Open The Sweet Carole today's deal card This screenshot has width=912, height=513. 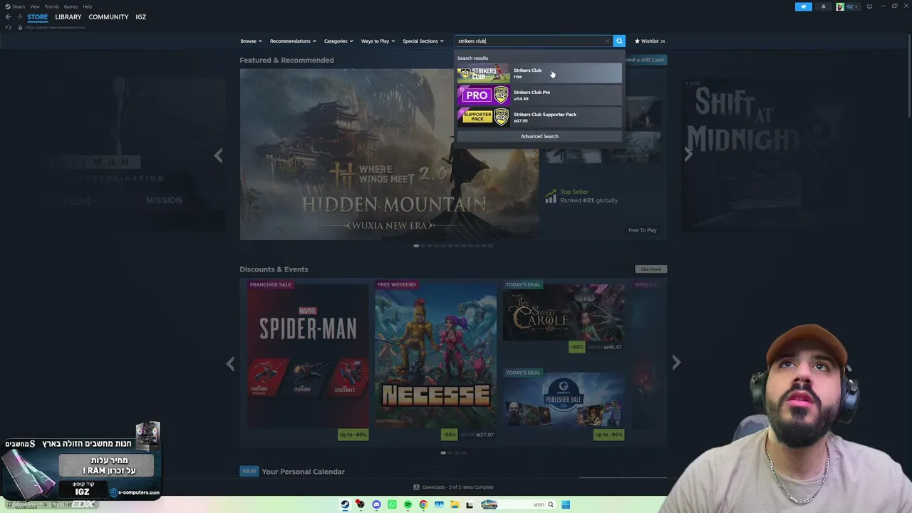564,316
